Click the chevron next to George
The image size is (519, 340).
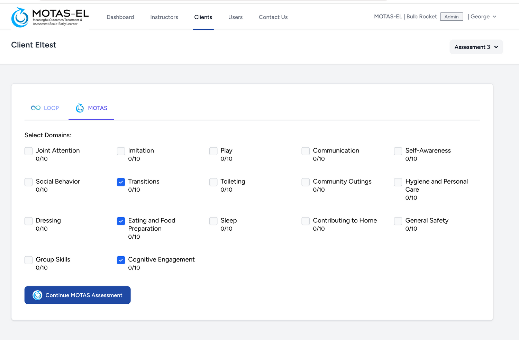(x=494, y=17)
